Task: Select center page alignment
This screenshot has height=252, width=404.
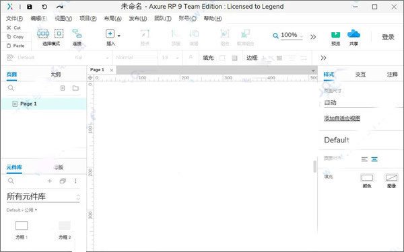Action: pyautogui.click(x=374, y=159)
